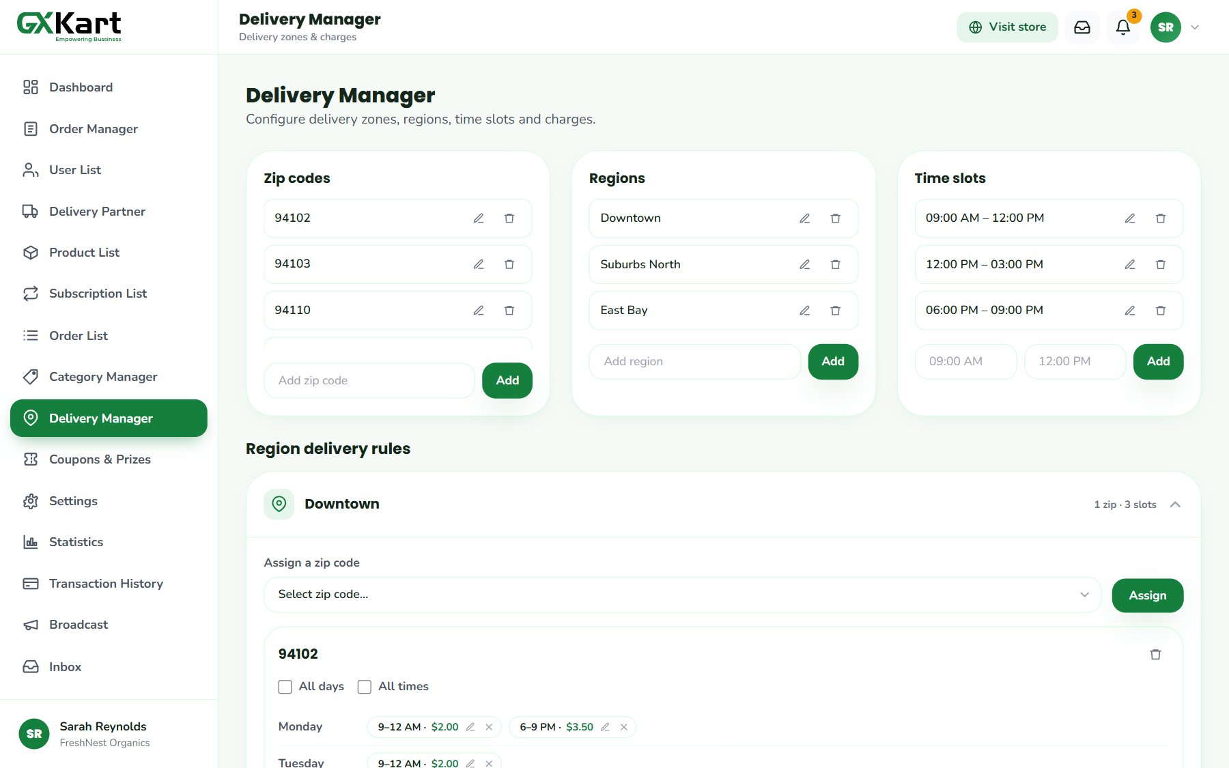Delete the East Bay region

coord(835,311)
